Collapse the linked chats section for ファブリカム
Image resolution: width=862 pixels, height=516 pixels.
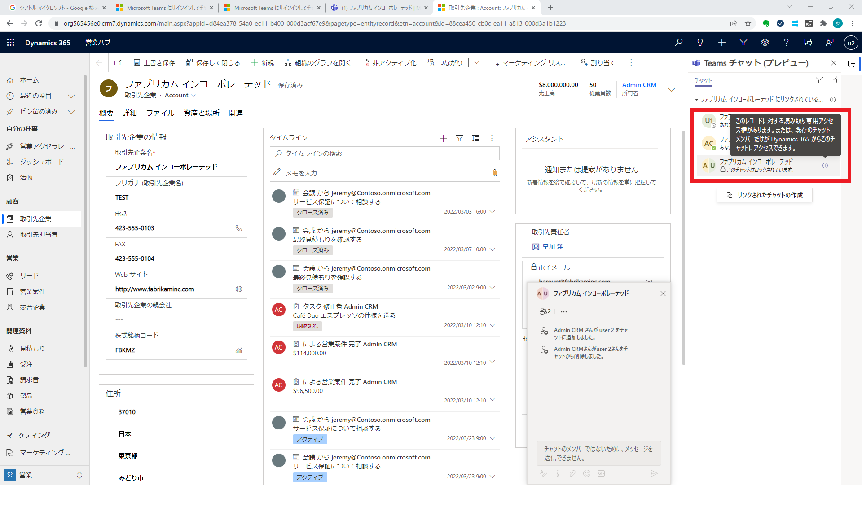697,100
